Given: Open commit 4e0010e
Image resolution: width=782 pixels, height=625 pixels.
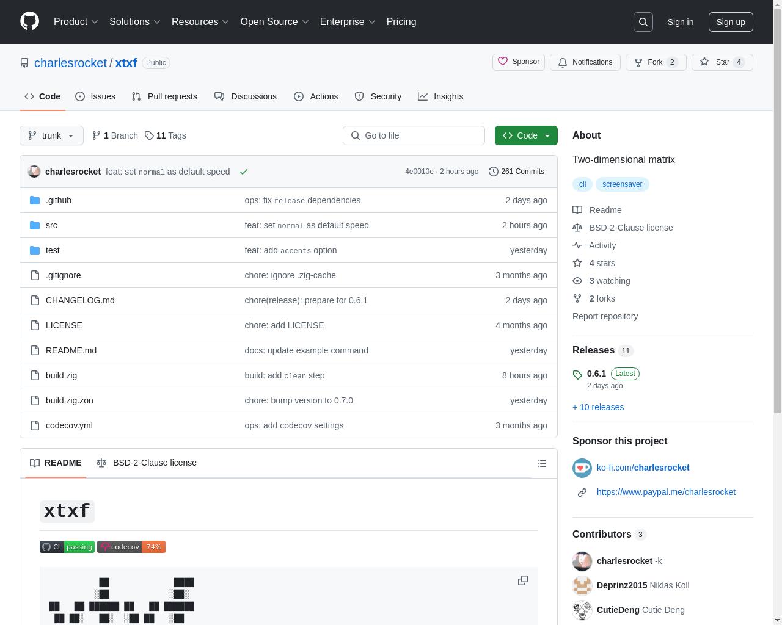Looking at the screenshot, I should click(419, 172).
